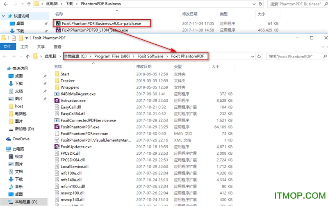Select the FoxitPhantomPDF.VisualElementsMan... XML icon
328x206 pixels.
(57, 140)
